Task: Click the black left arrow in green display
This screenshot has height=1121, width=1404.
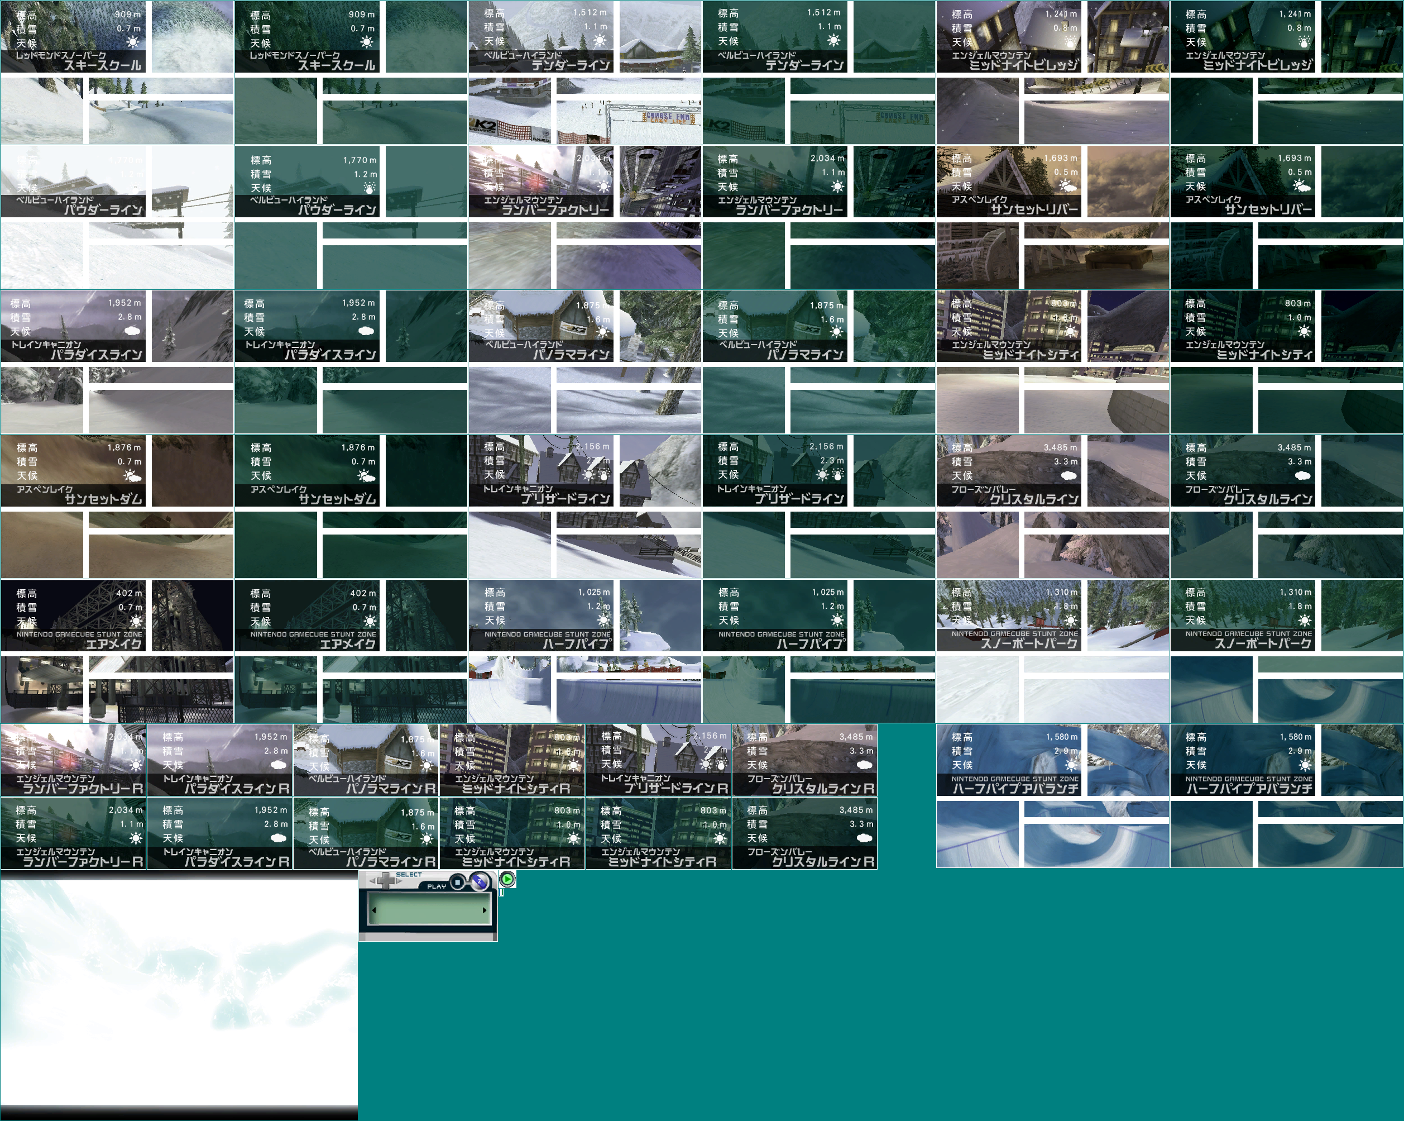Action: tap(375, 910)
